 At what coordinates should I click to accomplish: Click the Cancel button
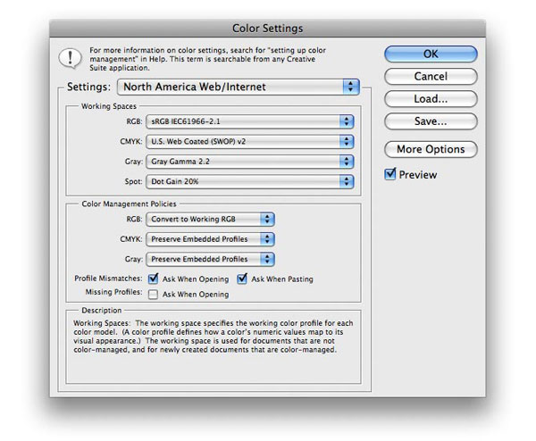click(x=431, y=77)
